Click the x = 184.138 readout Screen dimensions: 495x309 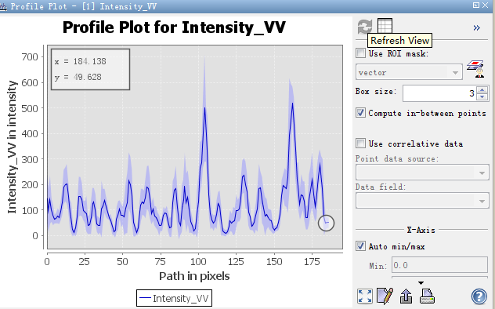click(x=80, y=61)
